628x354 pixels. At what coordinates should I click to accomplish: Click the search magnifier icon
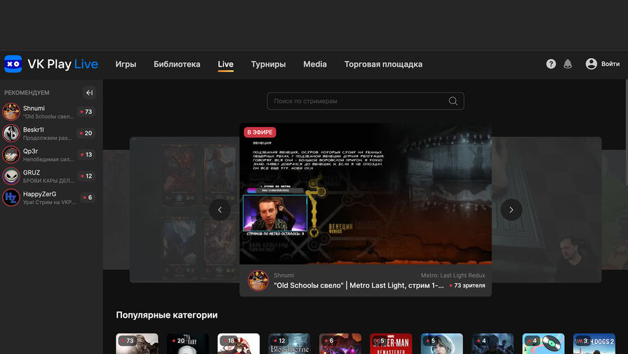453,101
